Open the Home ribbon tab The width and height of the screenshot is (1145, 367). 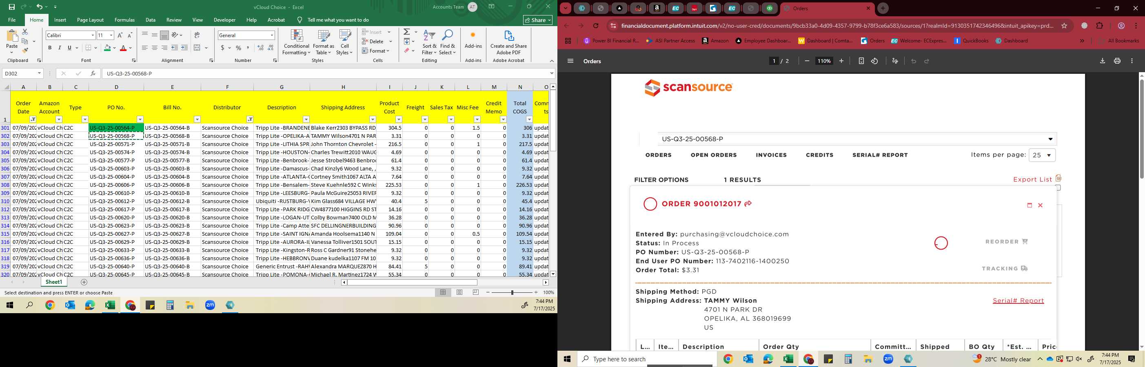click(x=36, y=20)
